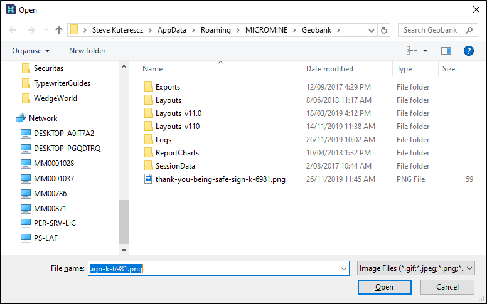Toggle the preview pane

click(x=446, y=51)
